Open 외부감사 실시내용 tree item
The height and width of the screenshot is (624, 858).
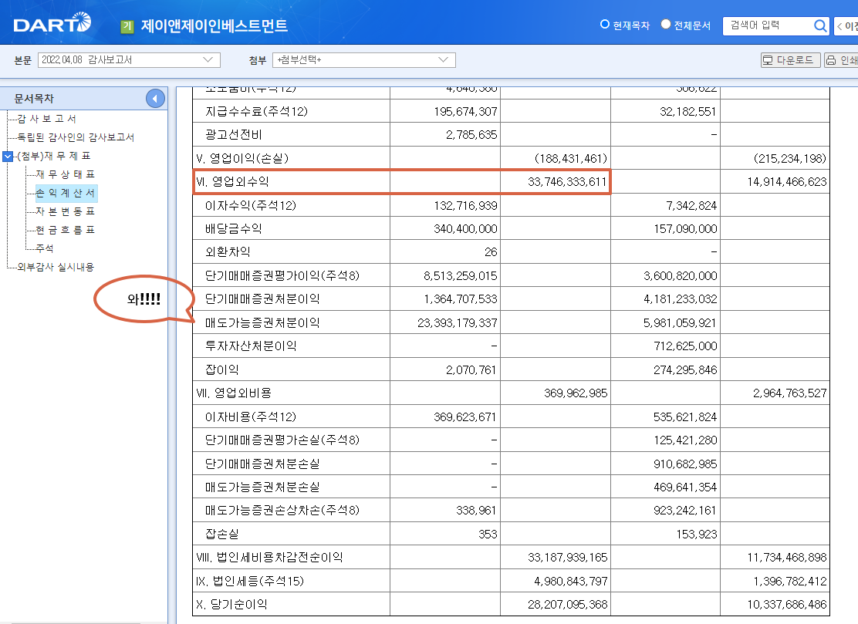(x=56, y=268)
